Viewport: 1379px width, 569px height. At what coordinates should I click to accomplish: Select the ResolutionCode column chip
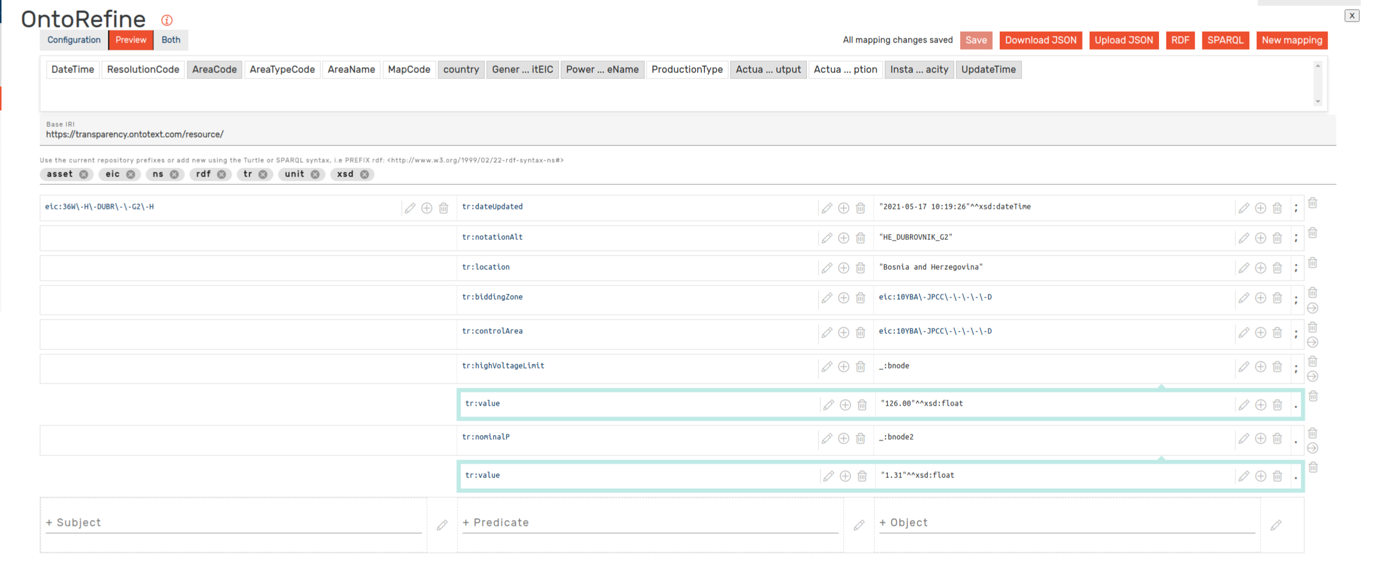pyautogui.click(x=143, y=69)
